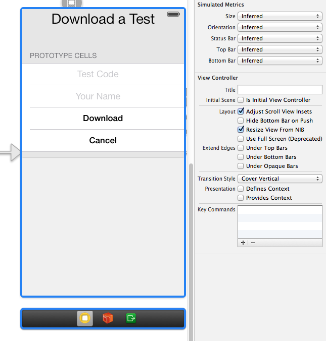Open the Status Bar dropdown
Viewport: 326px width, 341px height.
(x=280, y=38)
